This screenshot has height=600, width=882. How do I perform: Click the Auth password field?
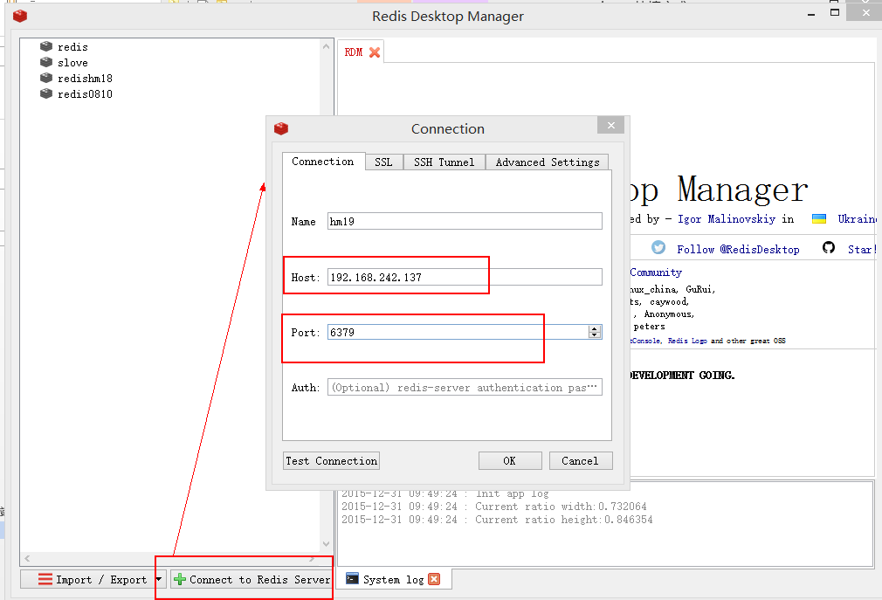[465, 387]
